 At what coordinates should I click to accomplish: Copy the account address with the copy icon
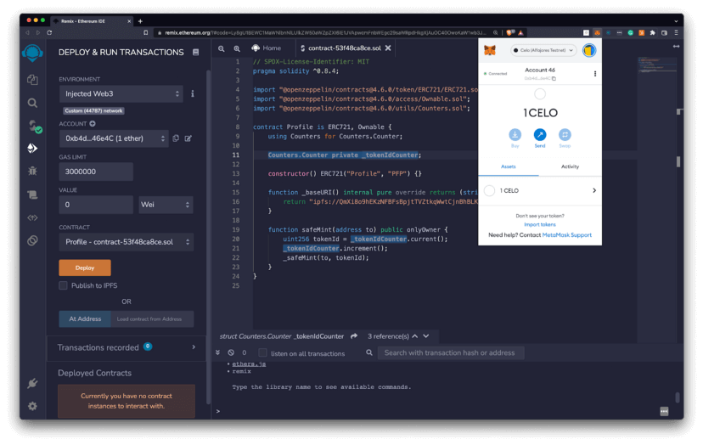(x=176, y=138)
